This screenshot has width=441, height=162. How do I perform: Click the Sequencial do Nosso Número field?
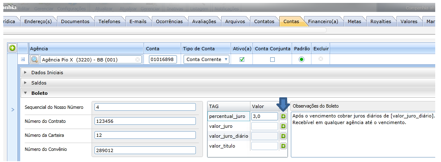[x=145, y=107]
